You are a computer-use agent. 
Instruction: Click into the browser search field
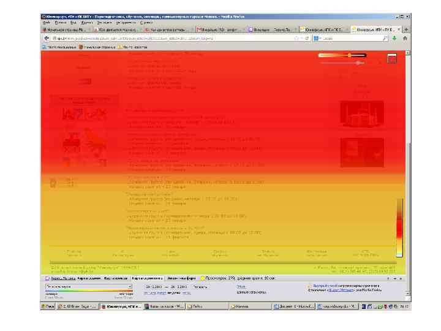[352, 38]
